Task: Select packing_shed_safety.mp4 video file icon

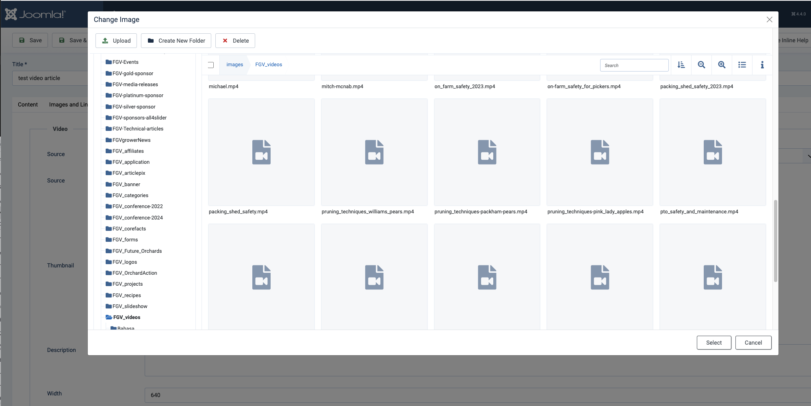Action: 261,152
